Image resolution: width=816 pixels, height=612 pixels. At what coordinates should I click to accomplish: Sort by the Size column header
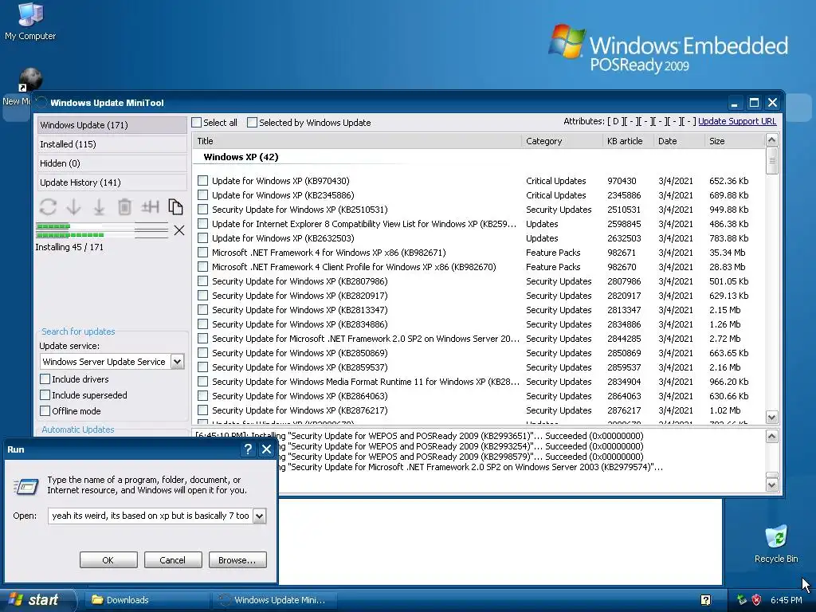[734, 141]
